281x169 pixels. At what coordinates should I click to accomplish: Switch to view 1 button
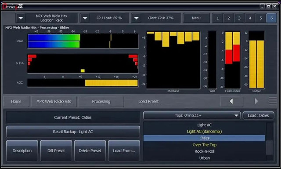(218, 18)
